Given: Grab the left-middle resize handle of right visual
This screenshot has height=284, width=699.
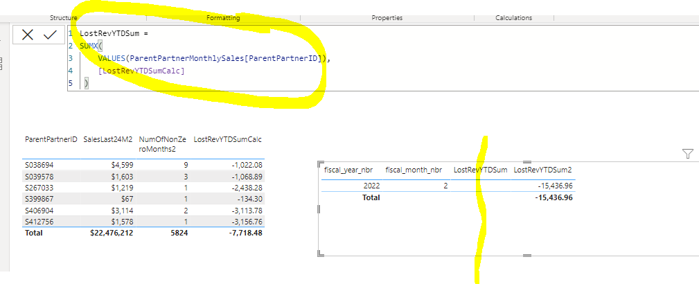Looking at the screenshot, I should [x=319, y=208].
